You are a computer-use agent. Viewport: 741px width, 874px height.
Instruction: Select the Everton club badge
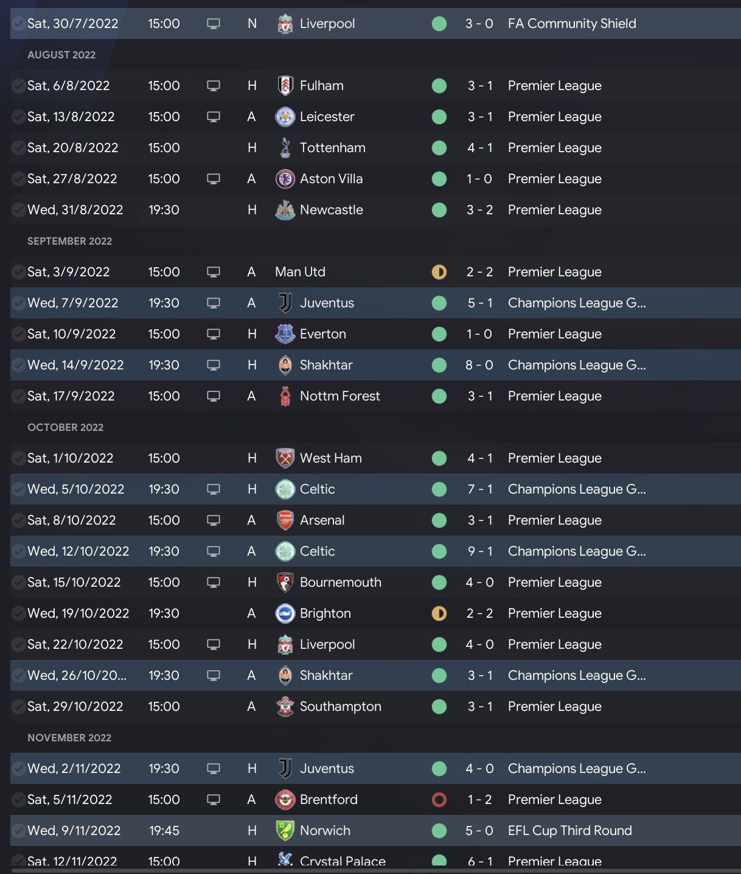click(285, 334)
